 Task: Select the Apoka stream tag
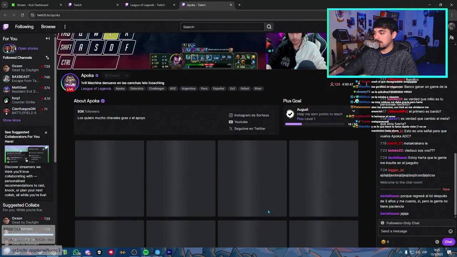pyautogui.click(x=120, y=89)
